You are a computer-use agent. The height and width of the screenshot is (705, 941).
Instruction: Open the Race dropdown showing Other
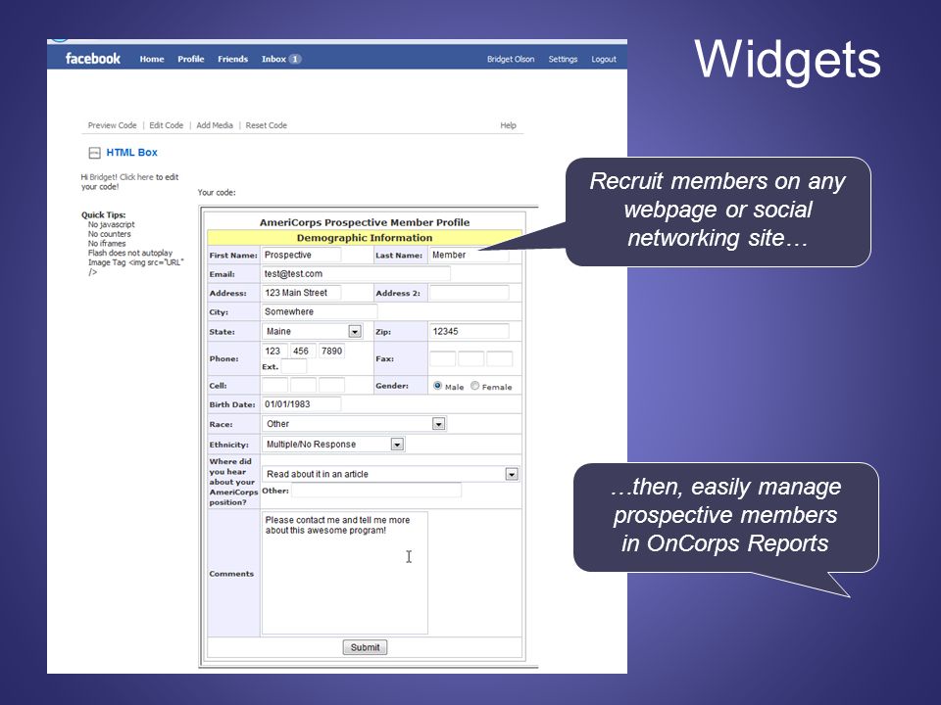354,424
